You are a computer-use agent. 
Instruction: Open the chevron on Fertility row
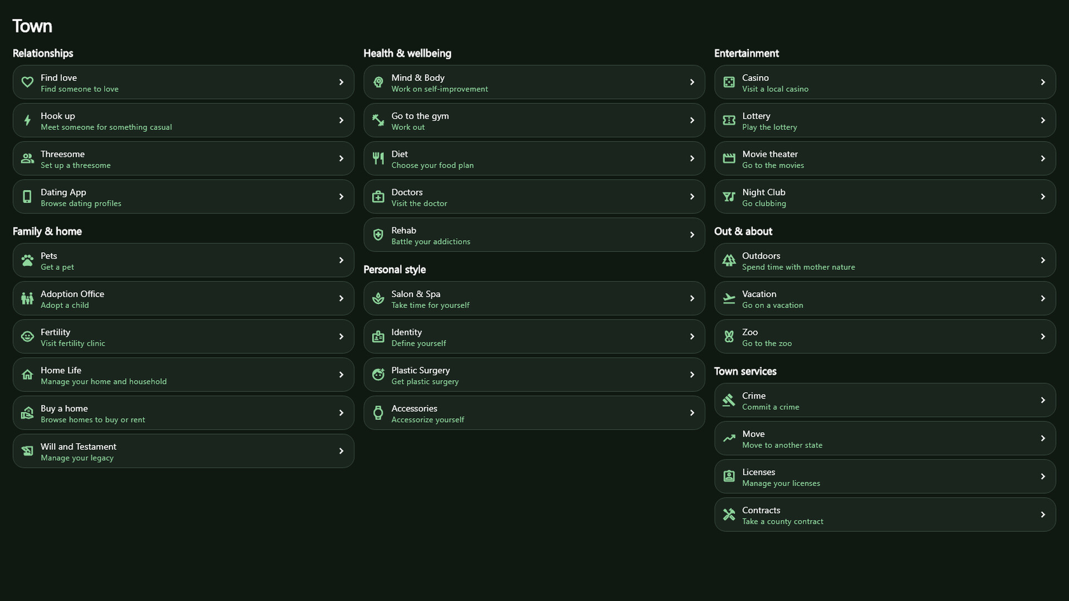(341, 337)
